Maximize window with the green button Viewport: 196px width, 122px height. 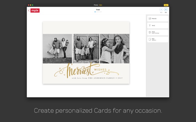pyautogui.click(x=33, y=5)
